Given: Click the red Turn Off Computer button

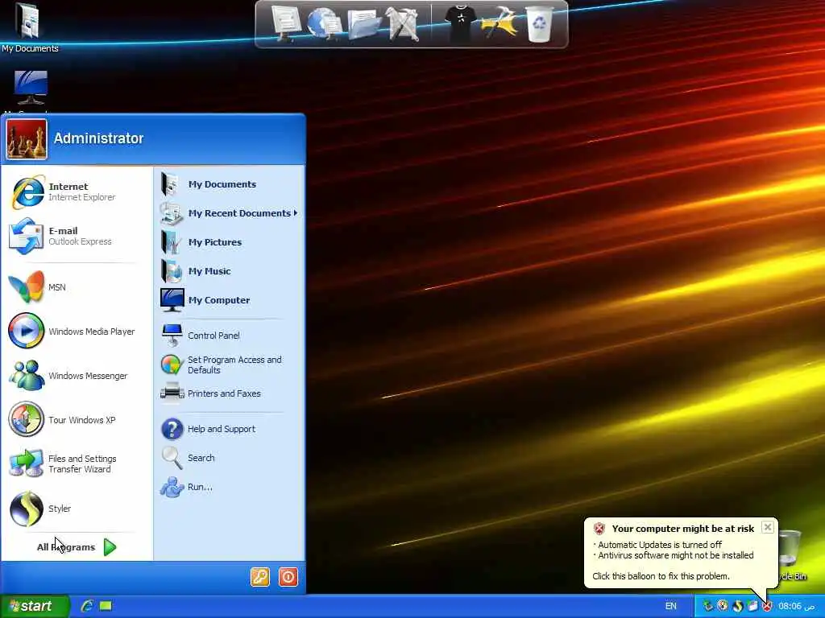Looking at the screenshot, I should pyautogui.click(x=288, y=576).
